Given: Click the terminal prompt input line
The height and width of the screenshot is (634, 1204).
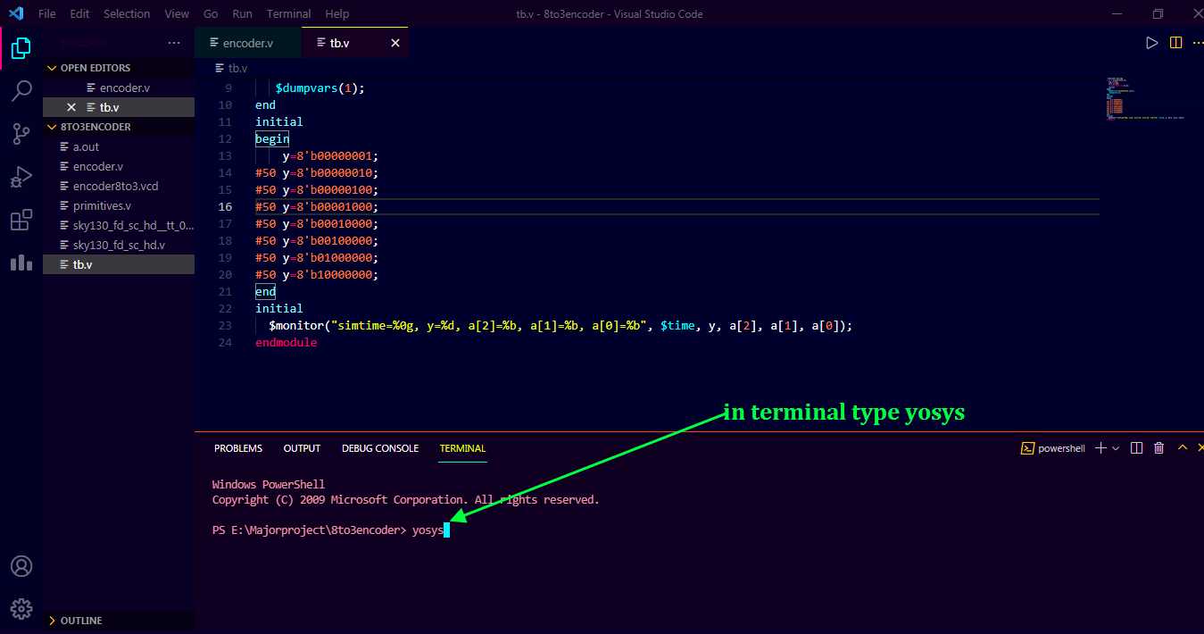Looking at the screenshot, I should 330,530.
